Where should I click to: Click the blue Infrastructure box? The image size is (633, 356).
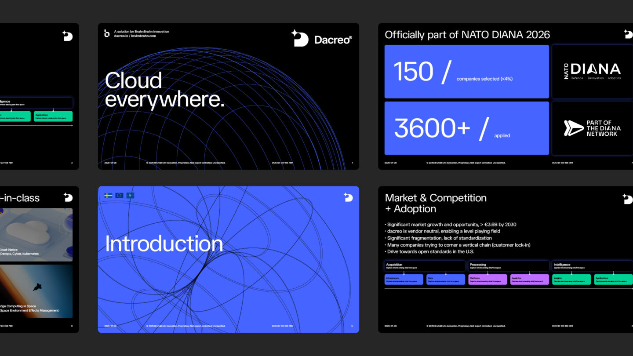[x=404, y=280]
